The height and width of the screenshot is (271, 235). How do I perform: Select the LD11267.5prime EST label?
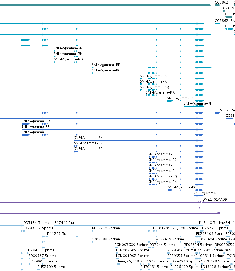click(x=59, y=234)
